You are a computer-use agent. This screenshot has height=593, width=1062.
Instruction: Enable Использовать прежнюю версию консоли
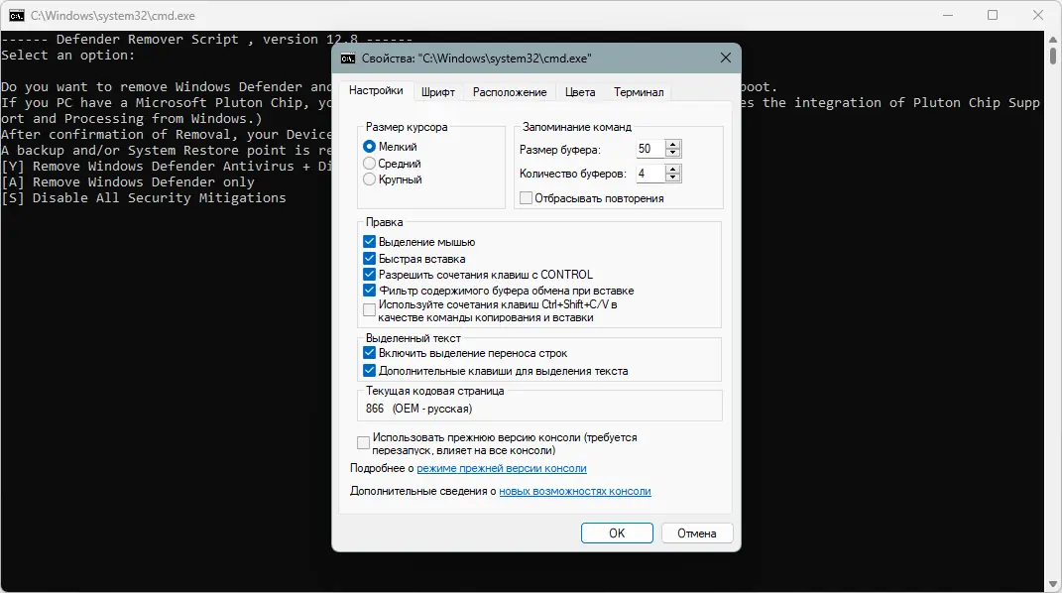point(363,443)
